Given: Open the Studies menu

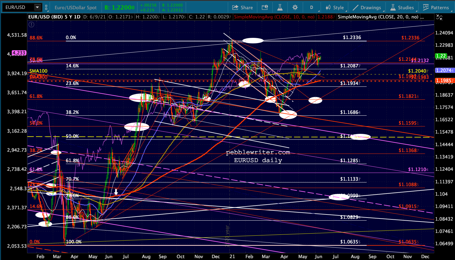Looking at the screenshot, I should 402,7.
